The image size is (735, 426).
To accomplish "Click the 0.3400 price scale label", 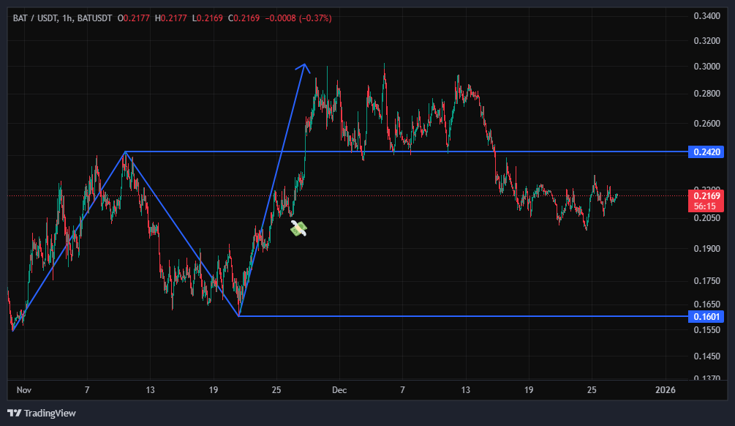I will [706, 16].
